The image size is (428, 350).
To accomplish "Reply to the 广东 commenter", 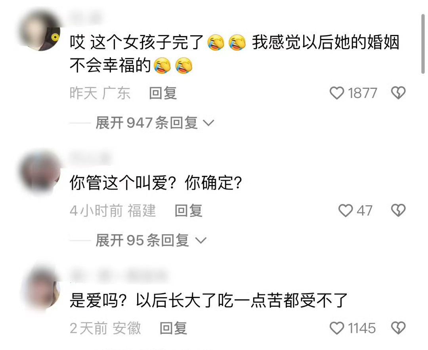I will [x=163, y=93].
